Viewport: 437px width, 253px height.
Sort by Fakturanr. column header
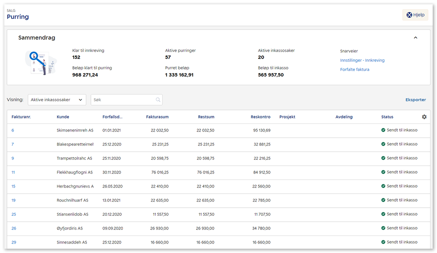[x=21, y=117]
